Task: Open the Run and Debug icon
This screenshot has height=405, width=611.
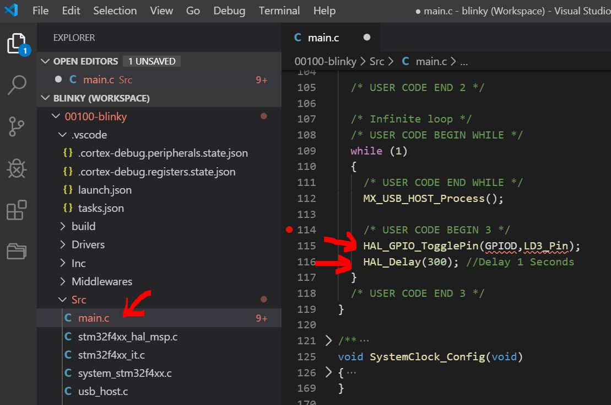Action: point(17,168)
